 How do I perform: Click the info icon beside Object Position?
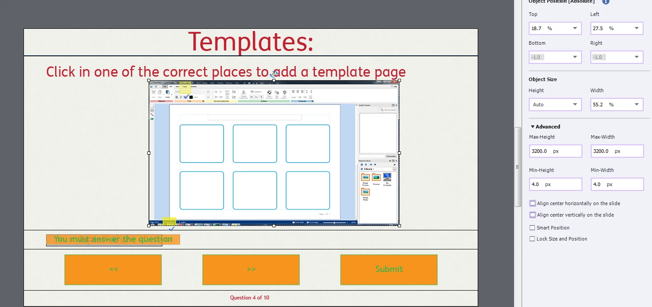pyautogui.click(x=605, y=2)
